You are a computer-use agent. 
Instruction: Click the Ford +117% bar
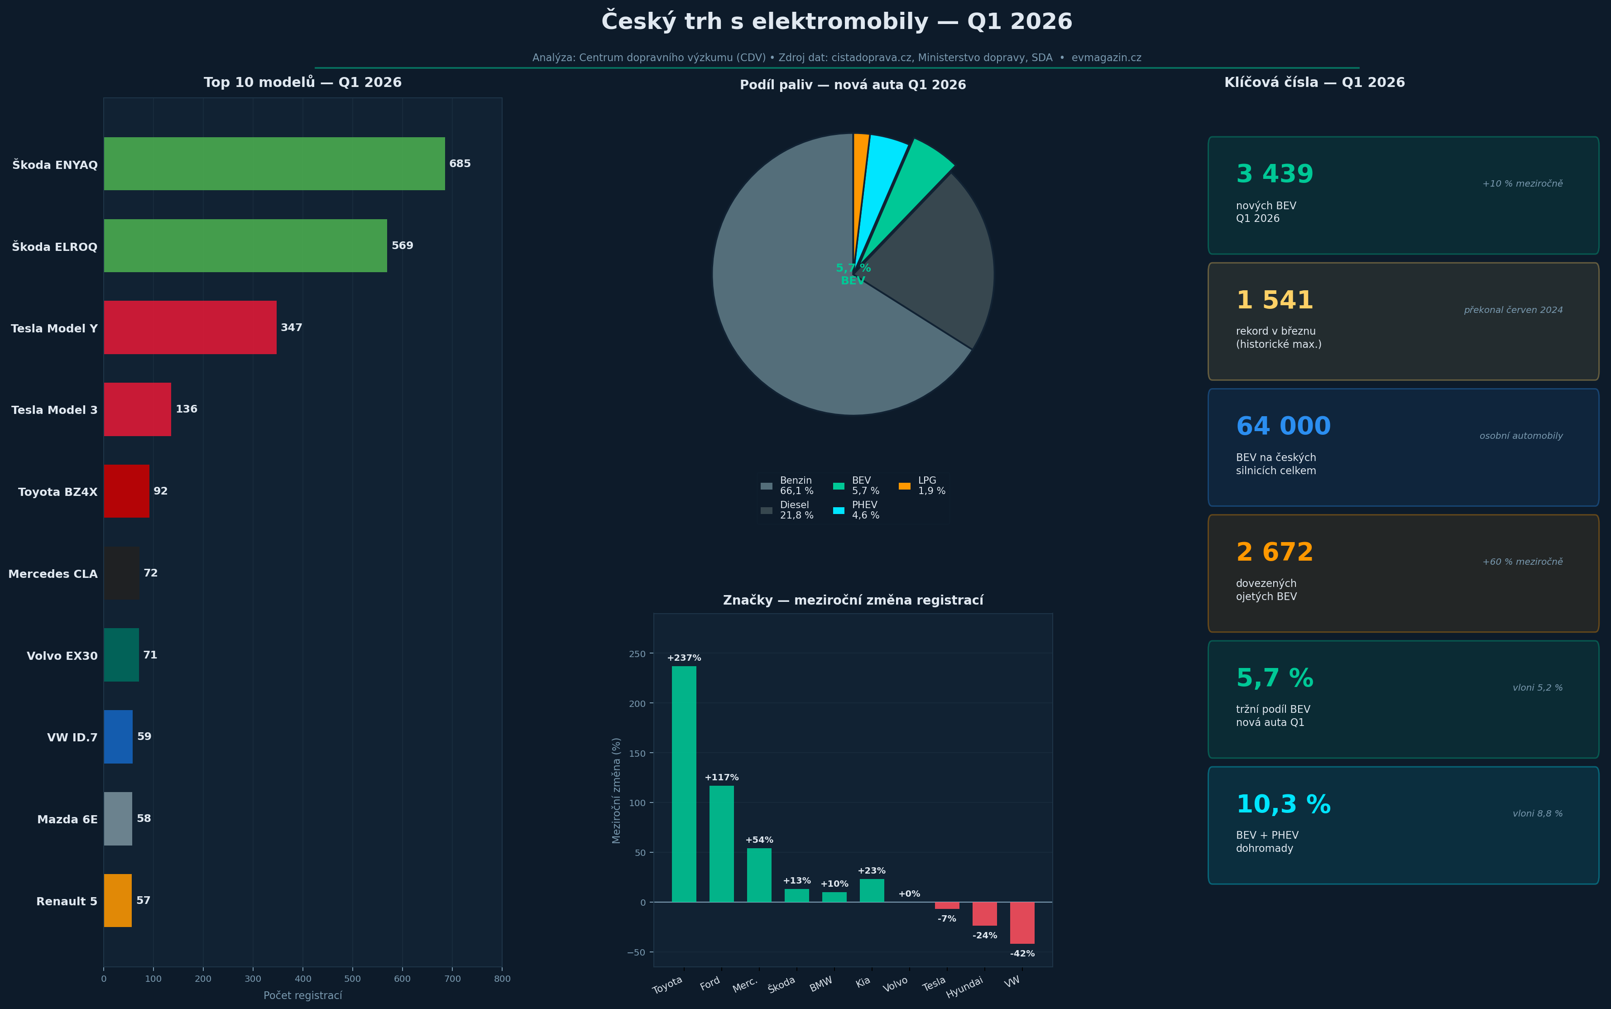721,844
